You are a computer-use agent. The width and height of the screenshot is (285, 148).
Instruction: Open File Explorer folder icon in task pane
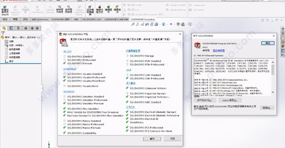[x=283, y=38]
